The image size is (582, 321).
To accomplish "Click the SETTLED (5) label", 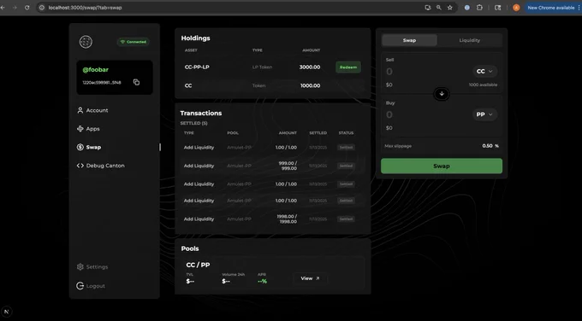I will (193, 123).
